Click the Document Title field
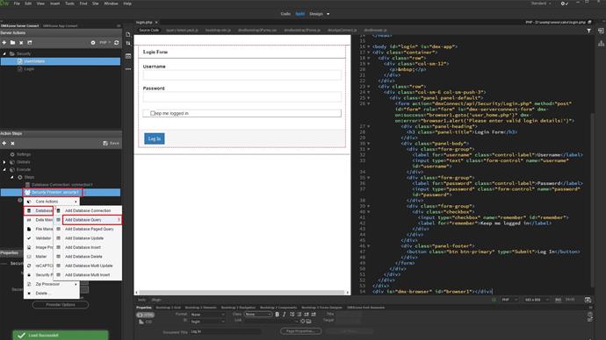 coord(226,331)
